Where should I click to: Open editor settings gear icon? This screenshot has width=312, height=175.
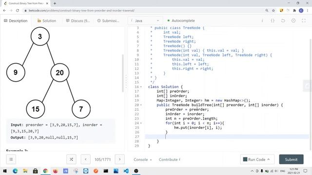pos(293,20)
